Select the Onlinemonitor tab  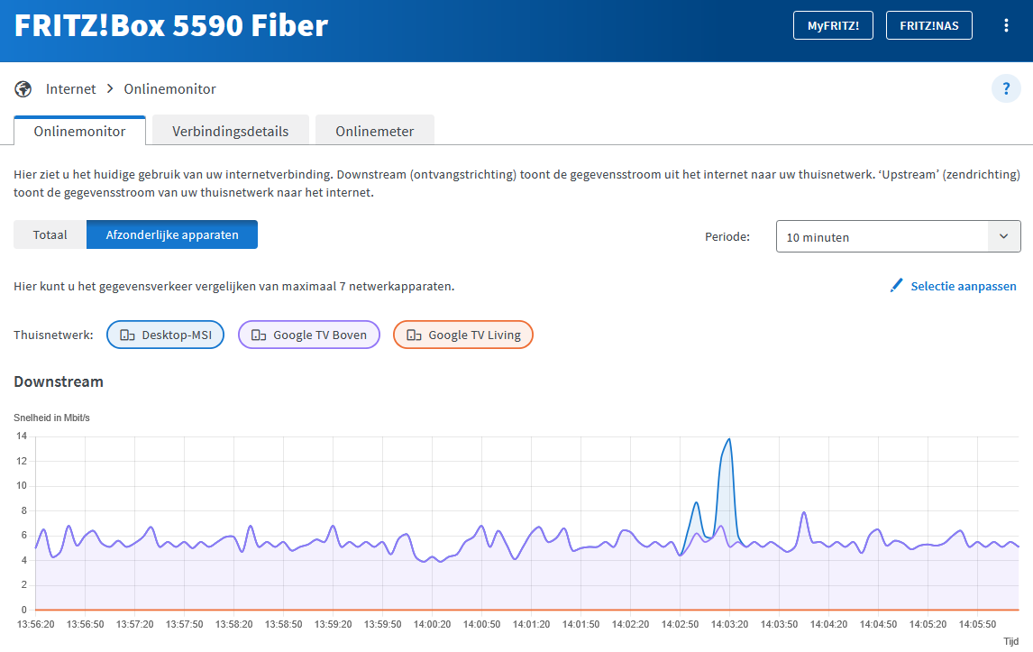(79, 131)
